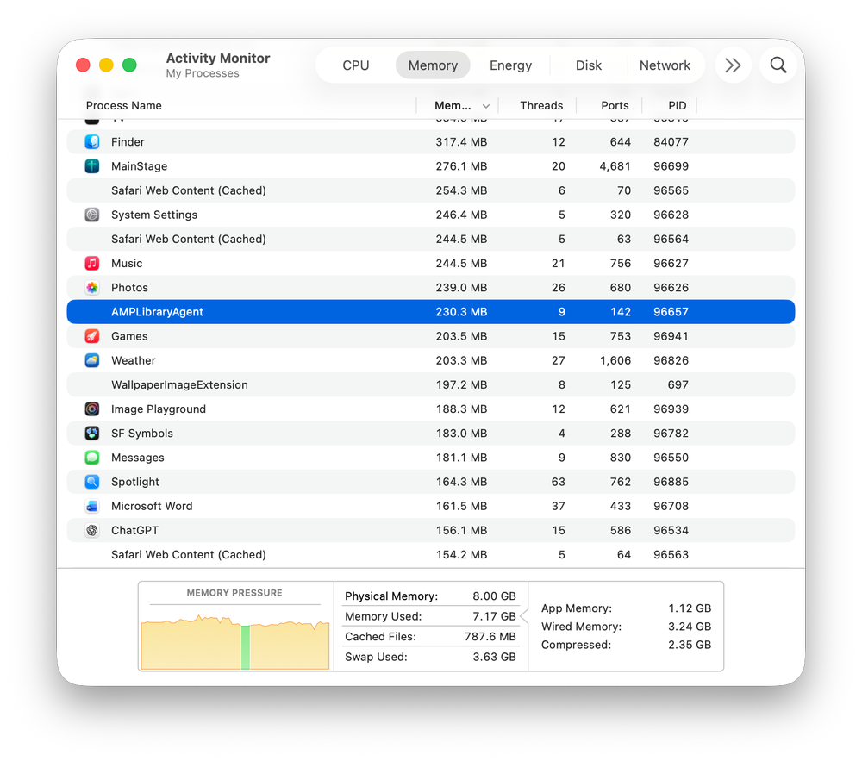
Task: Click the MainStage app icon
Action: (x=92, y=166)
